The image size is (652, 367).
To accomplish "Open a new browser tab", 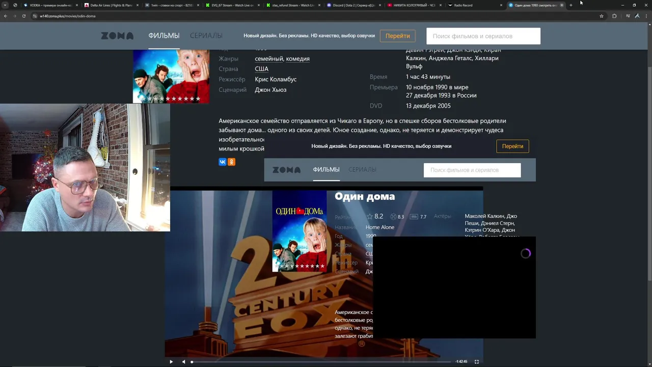I will tap(571, 5).
